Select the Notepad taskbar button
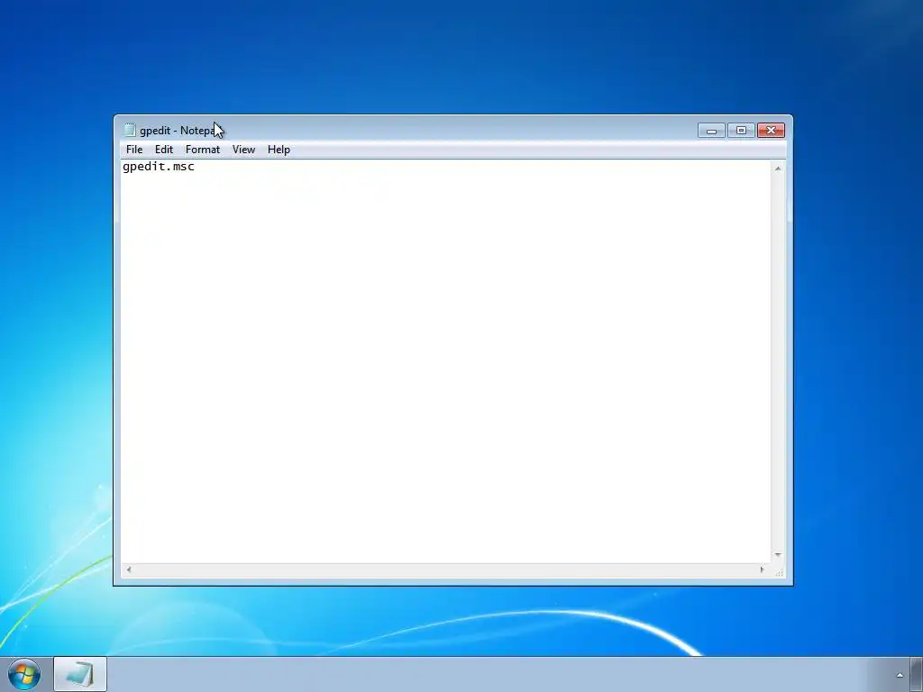The height and width of the screenshot is (692, 923). click(80, 674)
